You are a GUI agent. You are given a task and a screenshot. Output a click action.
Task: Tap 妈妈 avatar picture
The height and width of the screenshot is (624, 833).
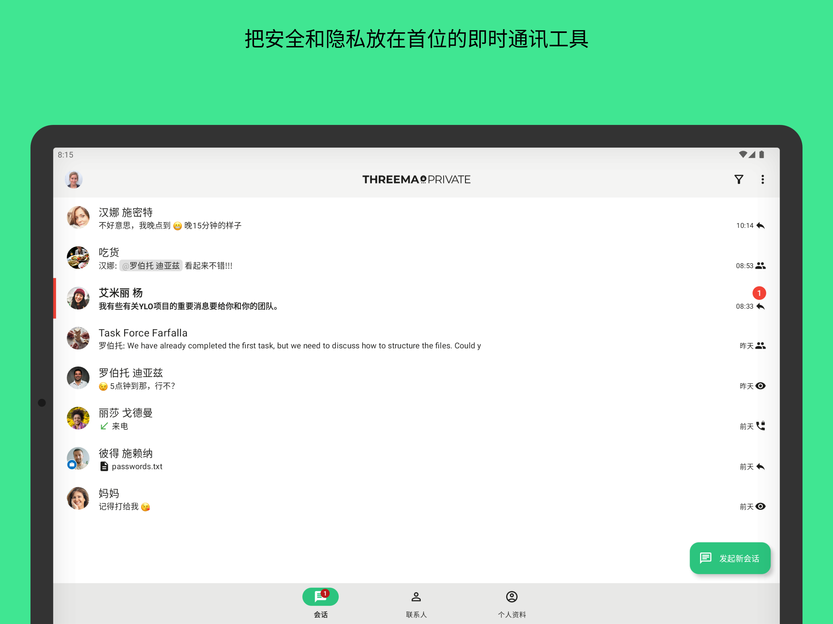click(78, 498)
